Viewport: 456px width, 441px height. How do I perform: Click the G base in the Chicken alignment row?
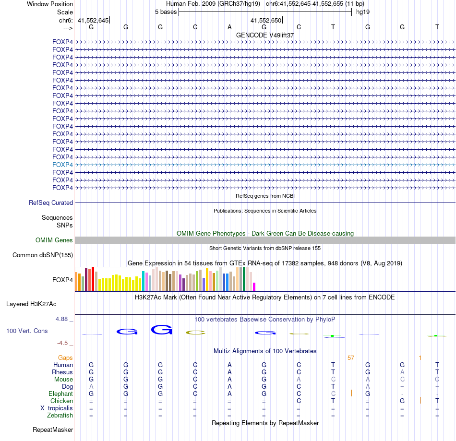(402, 401)
